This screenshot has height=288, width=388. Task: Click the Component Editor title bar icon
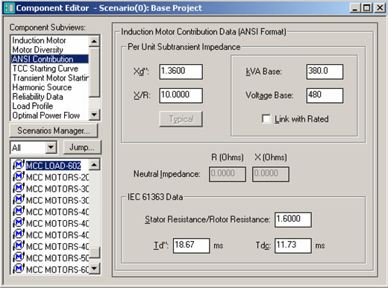click(x=9, y=8)
